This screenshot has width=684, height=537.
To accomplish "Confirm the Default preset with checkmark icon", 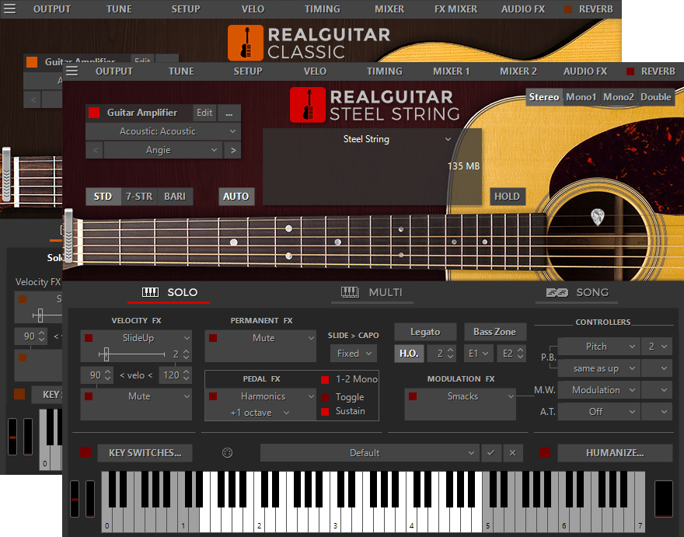I will click(490, 453).
